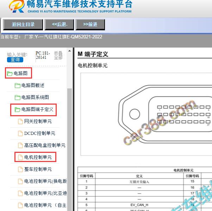Click the EV_CAN_H table cell

click(x=139, y=205)
